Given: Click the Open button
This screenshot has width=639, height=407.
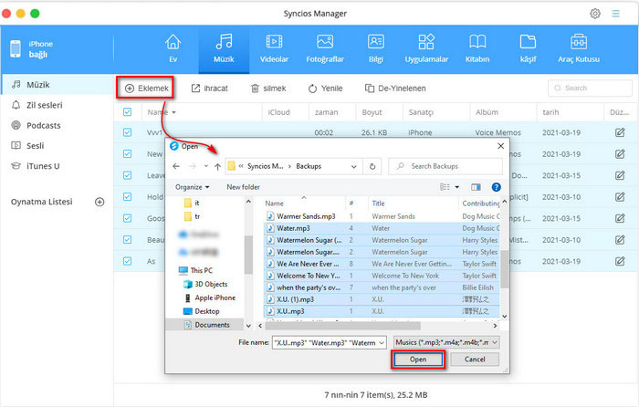Looking at the screenshot, I should tap(418, 360).
